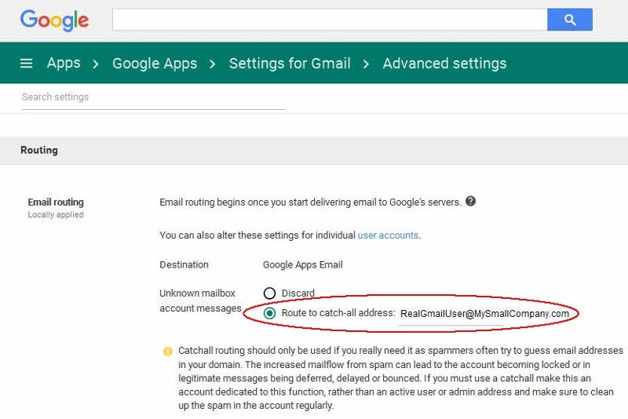The height and width of the screenshot is (419, 628).
Task: Click the Google logo
Action: pos(54,20)
